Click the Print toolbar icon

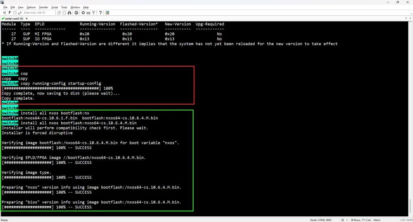pos(76,13)
